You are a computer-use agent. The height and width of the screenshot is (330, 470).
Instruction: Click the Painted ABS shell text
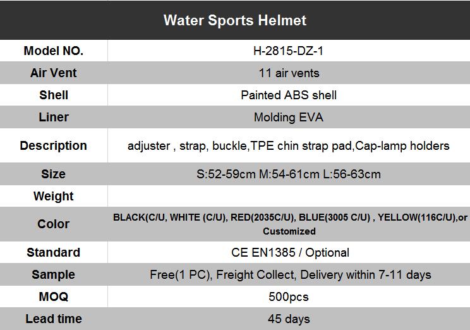coord(289,95)
